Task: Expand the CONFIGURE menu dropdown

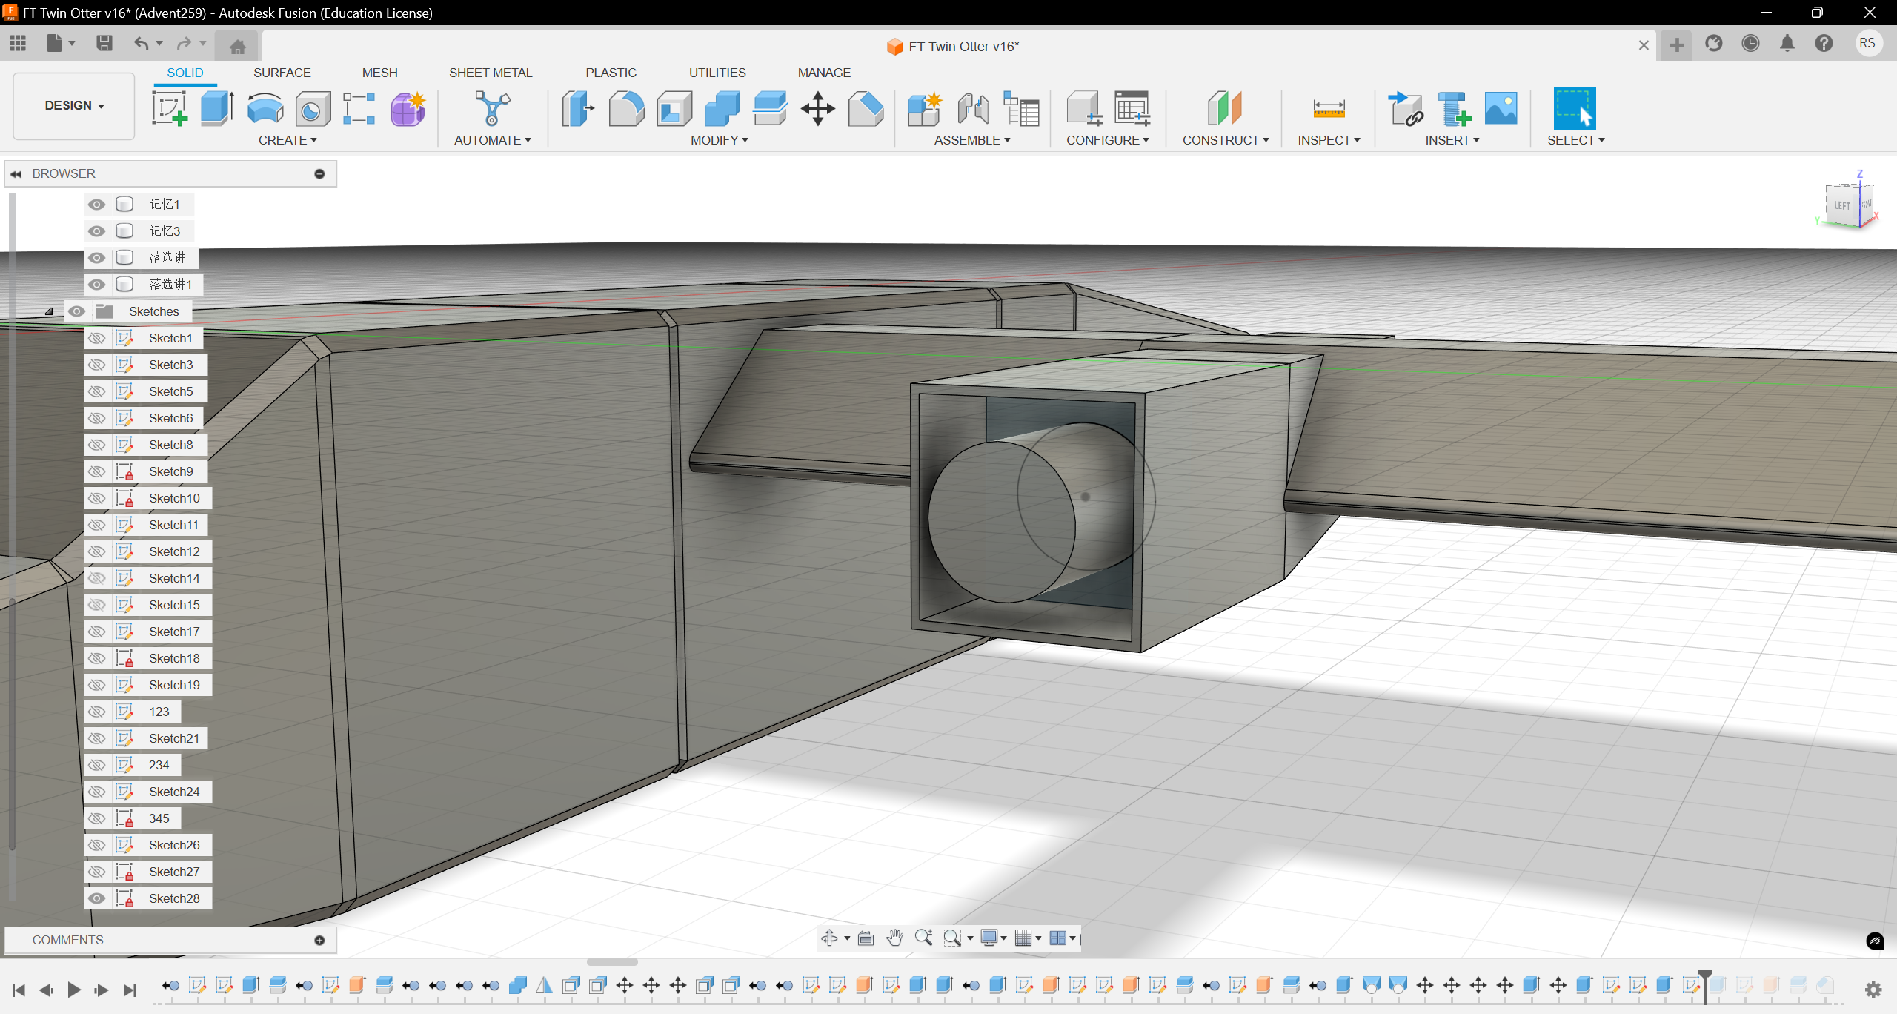Action: click(x=1108, y=140)
